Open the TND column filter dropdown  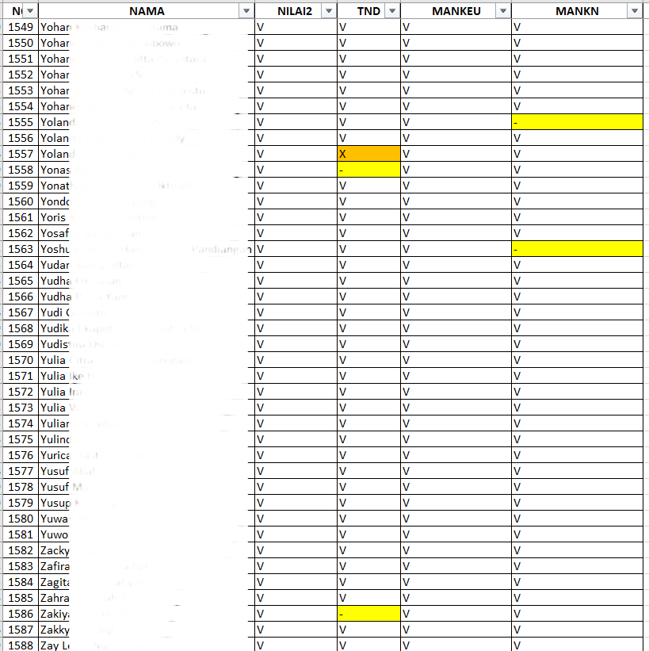pyautogui.click(x=392, y=11)
